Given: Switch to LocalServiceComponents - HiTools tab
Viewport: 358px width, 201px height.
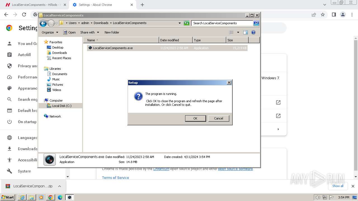Looking at the screenshot, I should tap(36, 5).
